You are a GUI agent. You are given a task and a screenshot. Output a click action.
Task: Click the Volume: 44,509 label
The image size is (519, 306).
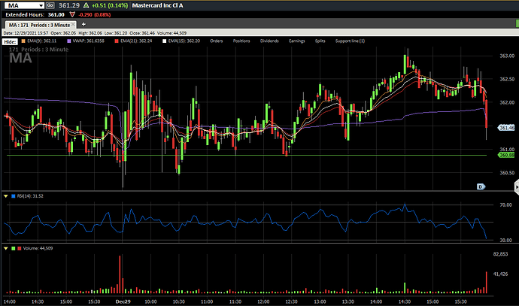(38, 248)
